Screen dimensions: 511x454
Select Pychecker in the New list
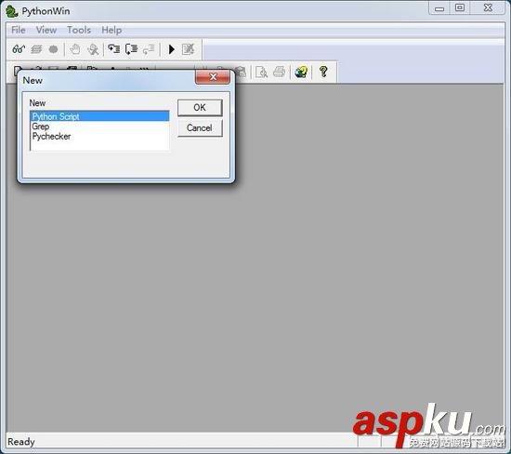pos(99,137)
